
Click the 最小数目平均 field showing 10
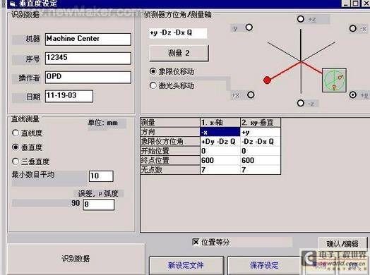coord(101,176)
